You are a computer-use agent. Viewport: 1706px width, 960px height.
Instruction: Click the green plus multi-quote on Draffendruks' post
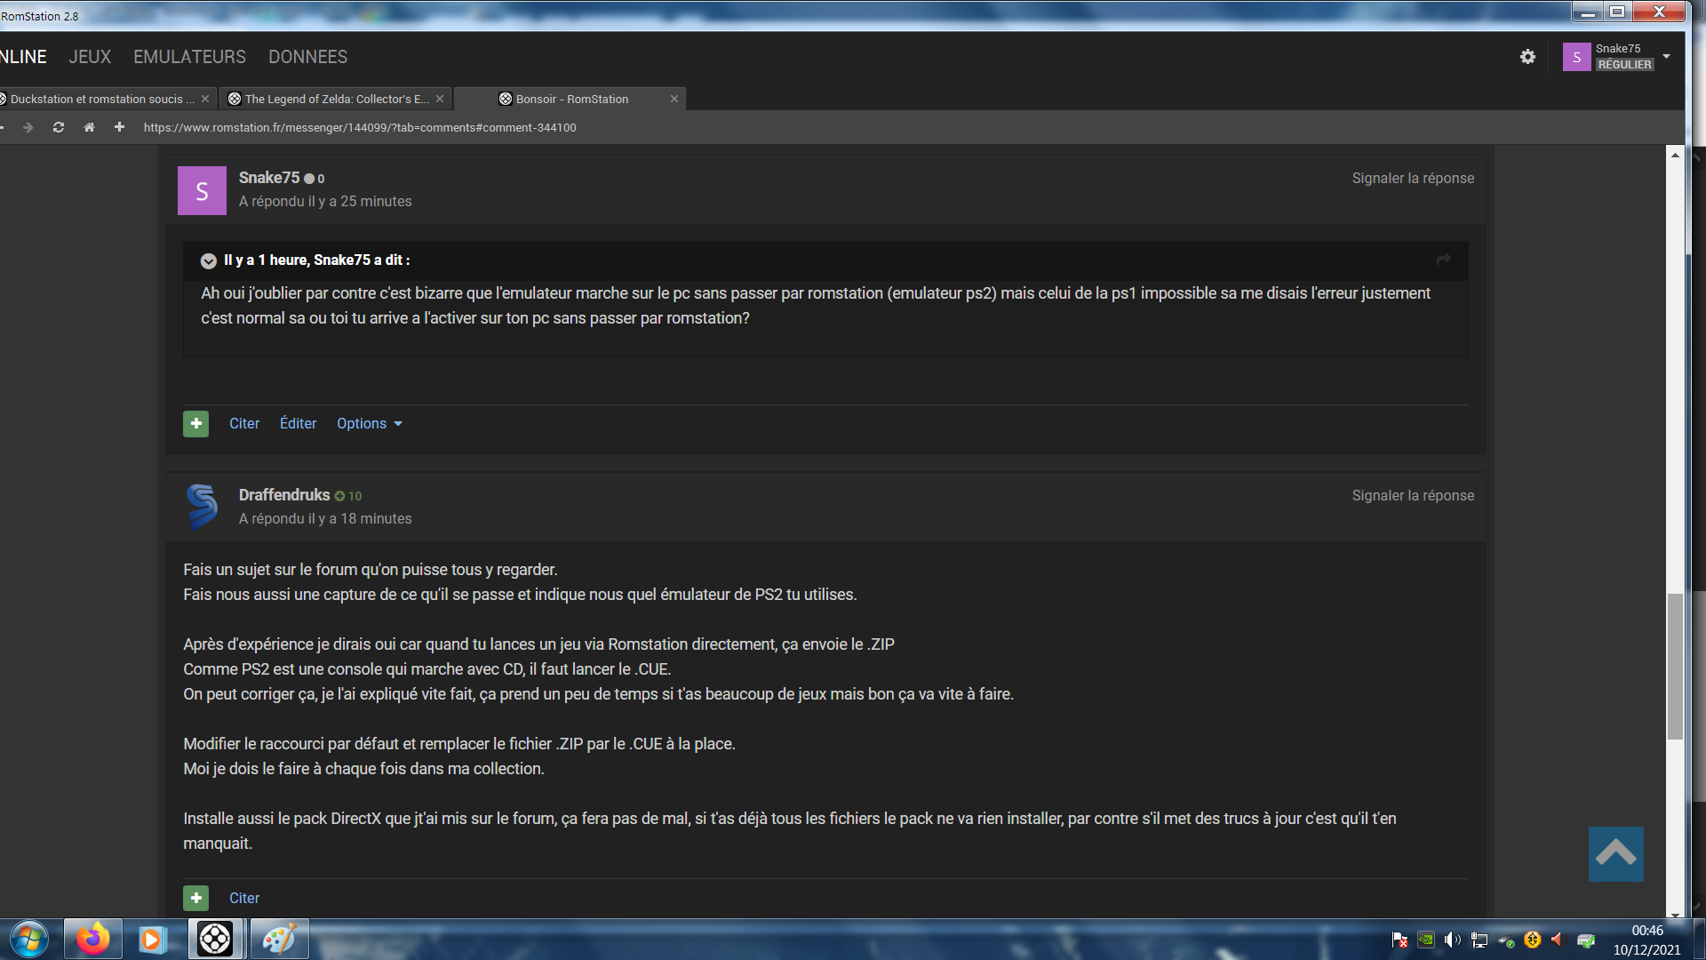195,898
